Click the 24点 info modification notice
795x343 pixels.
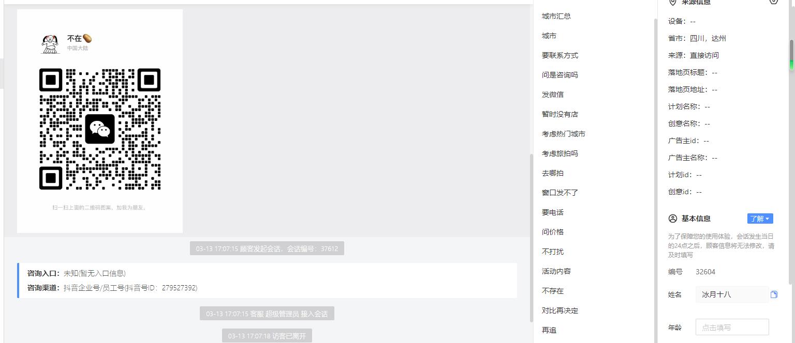coord(722,245)
